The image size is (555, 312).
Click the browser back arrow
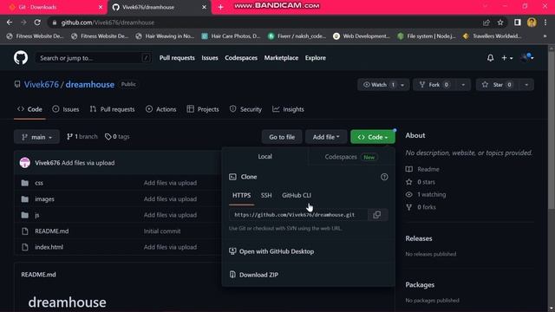pos(10,23)
